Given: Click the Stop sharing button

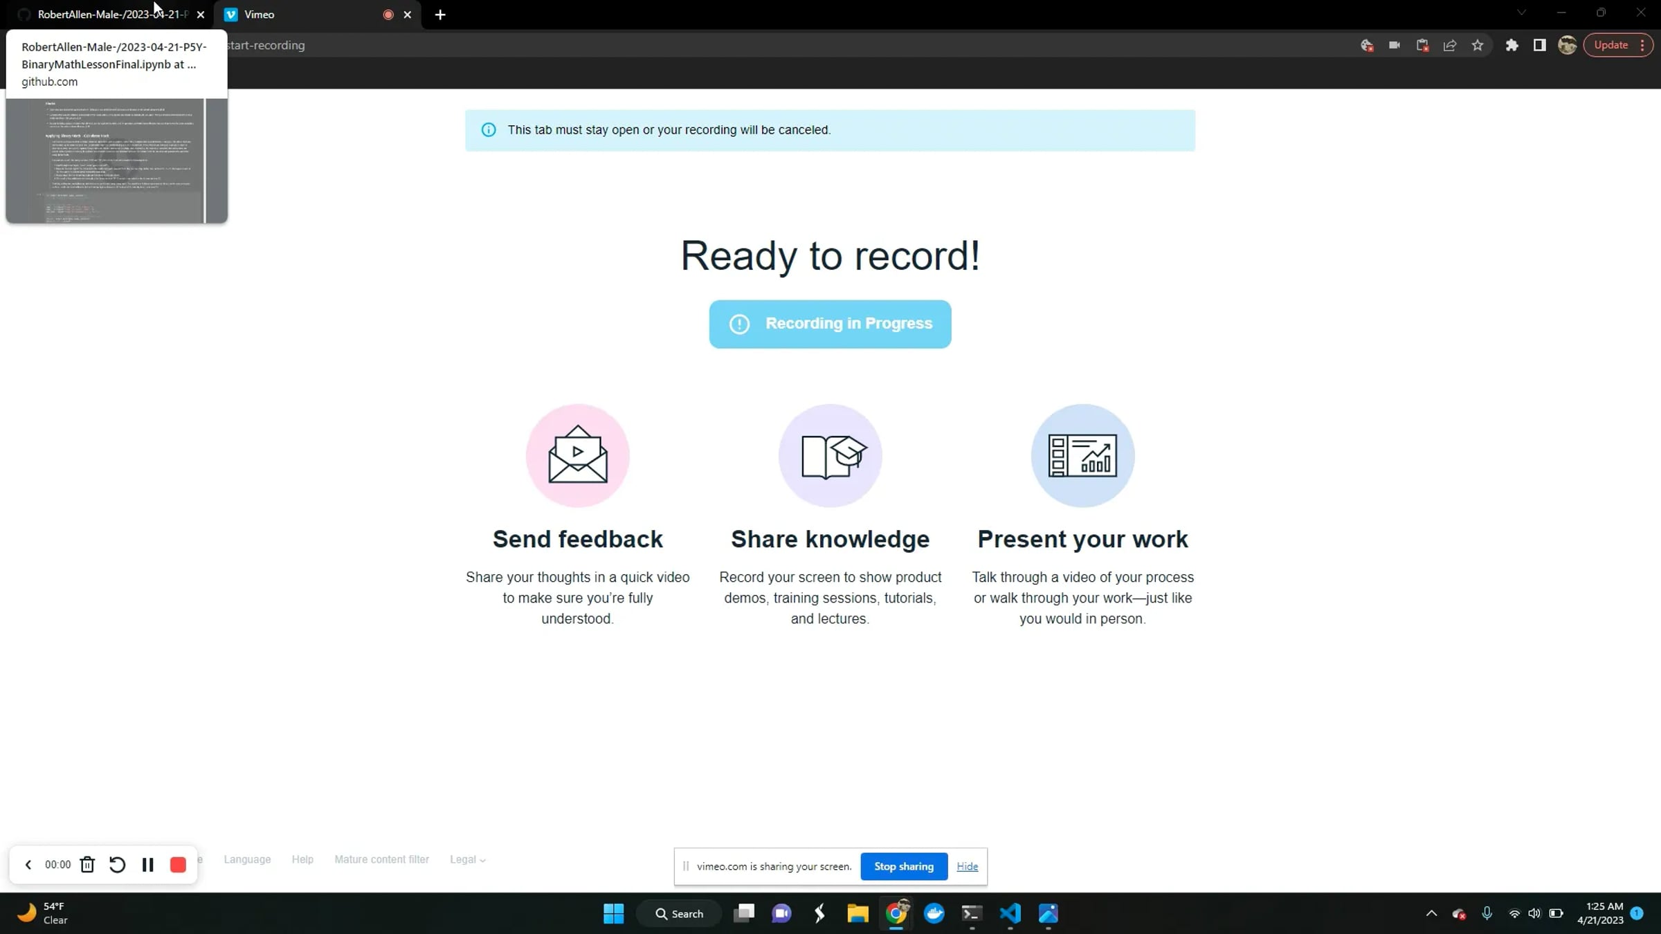Looking at the screenshot, I should [x=904, y=866].
